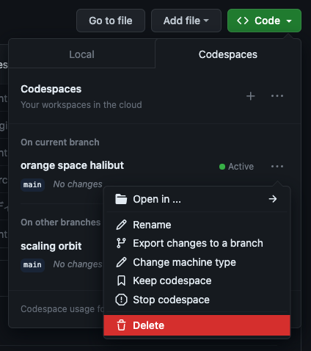Click three-dot menu beside Active status
The width and height of the screenshot is (311, 351).
tap(277, 167)
